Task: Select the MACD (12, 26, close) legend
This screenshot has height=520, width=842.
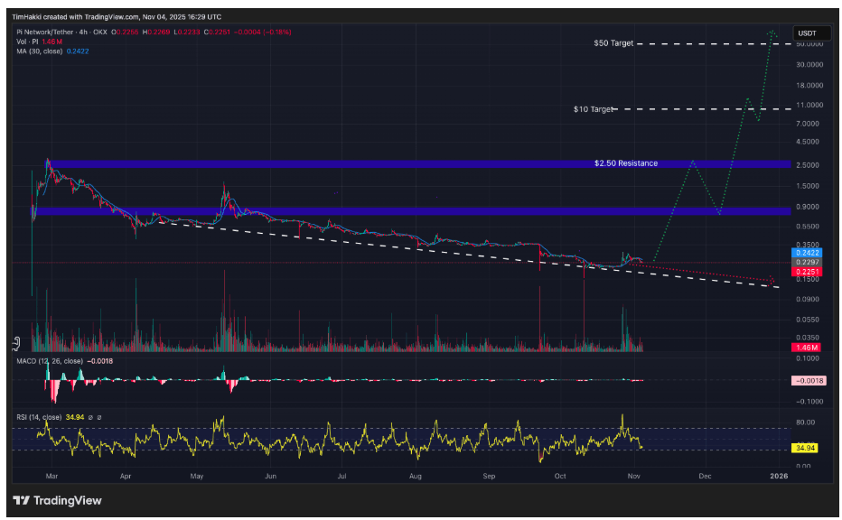Action: 50,361
